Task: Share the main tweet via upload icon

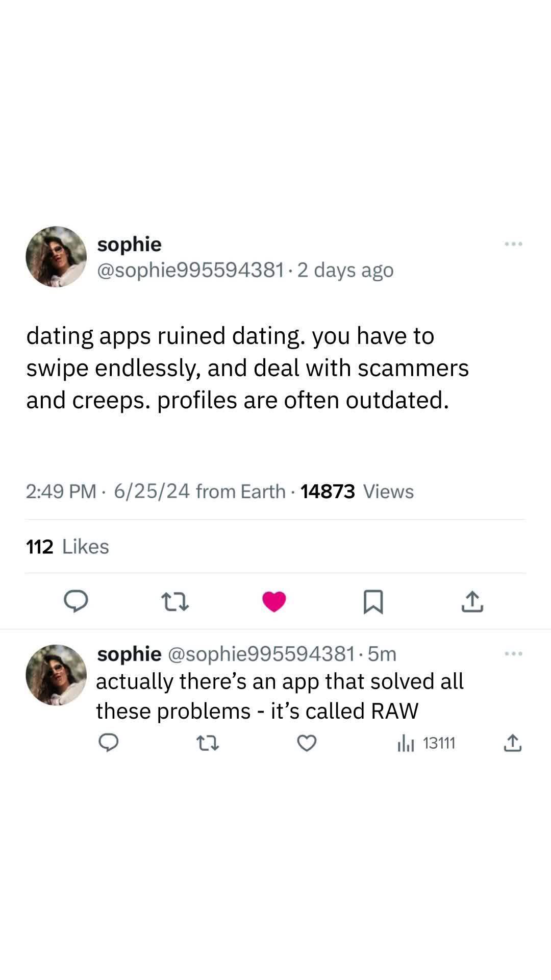Action: 472,601
